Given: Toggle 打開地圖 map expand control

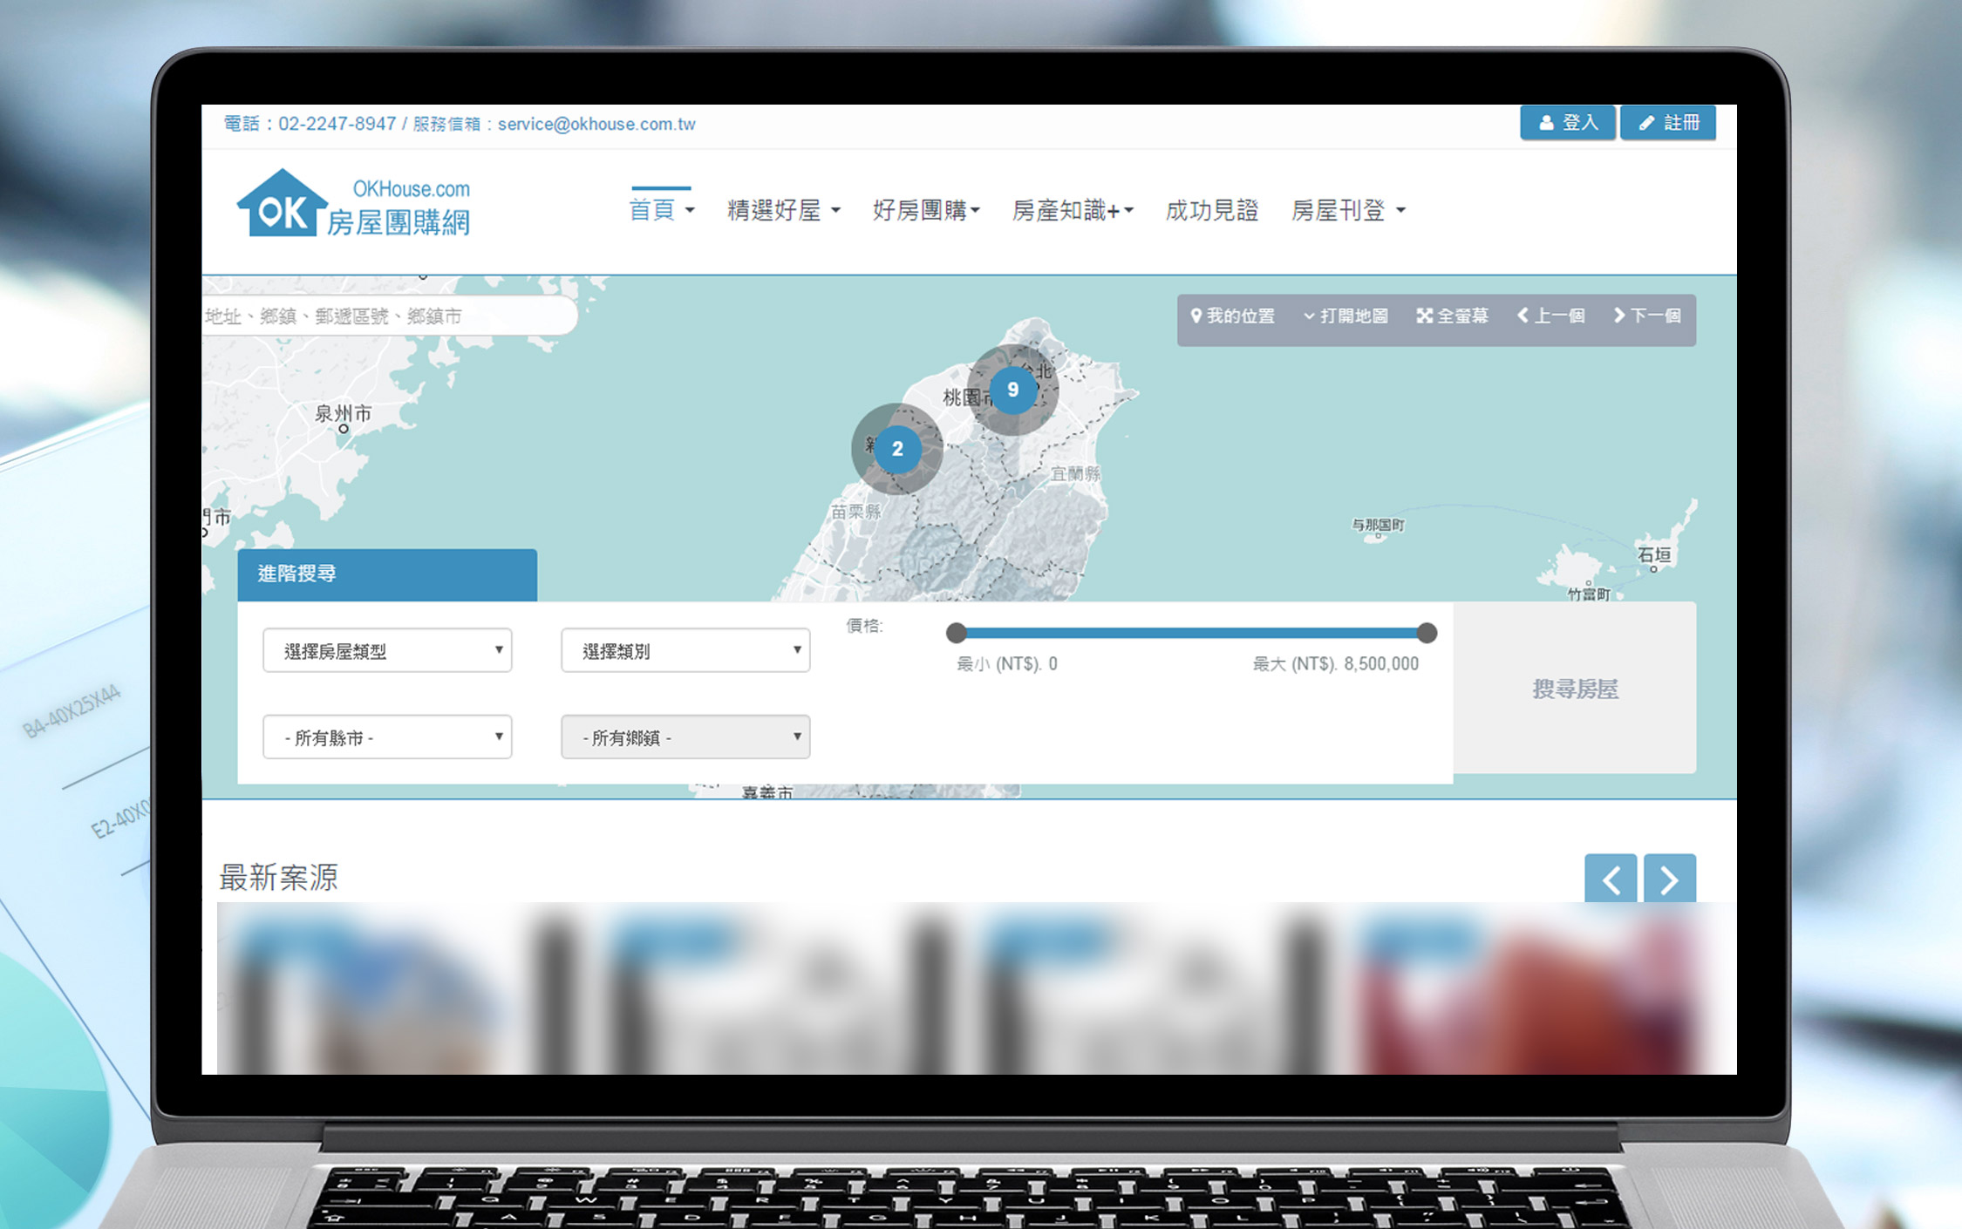Looking at the screenshot, I should tap(1345, 316).
